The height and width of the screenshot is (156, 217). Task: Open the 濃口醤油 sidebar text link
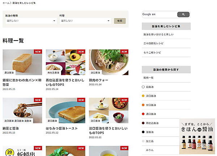(151, 114)
